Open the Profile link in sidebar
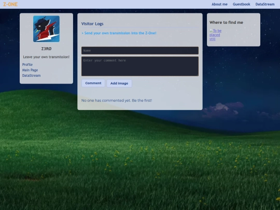This screenshot has width=280, height=210. point(27,64)
